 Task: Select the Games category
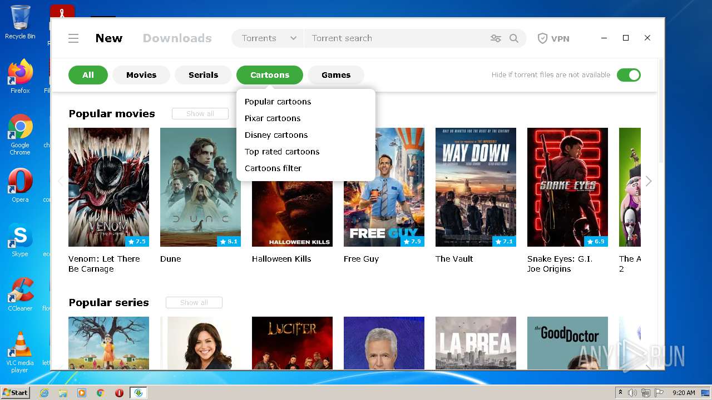click(336, 75)
